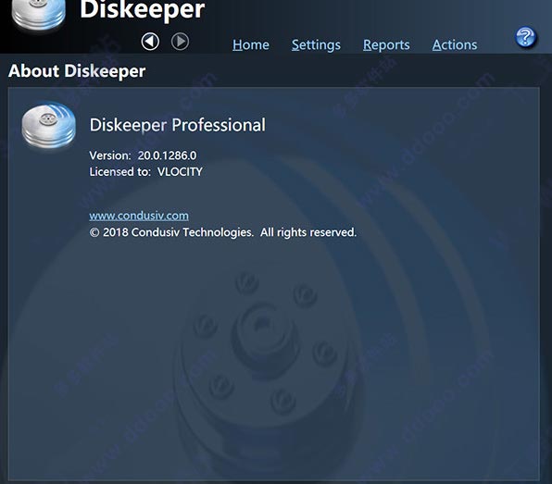
Task: Open the Actions menu
Action: (x=455, y=44)
